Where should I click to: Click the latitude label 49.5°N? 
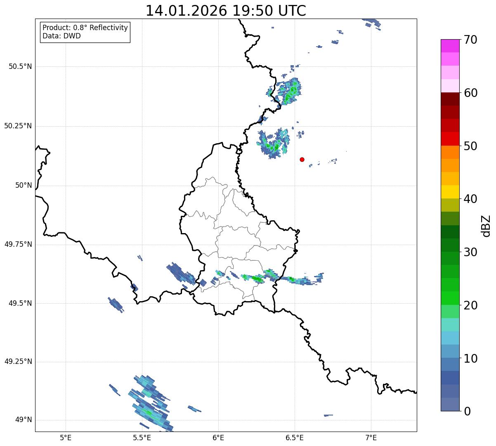[20, 304]
